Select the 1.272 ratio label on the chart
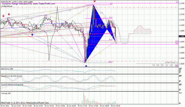The width and height of the screenshot is (185, 107). tap(50, 12)
